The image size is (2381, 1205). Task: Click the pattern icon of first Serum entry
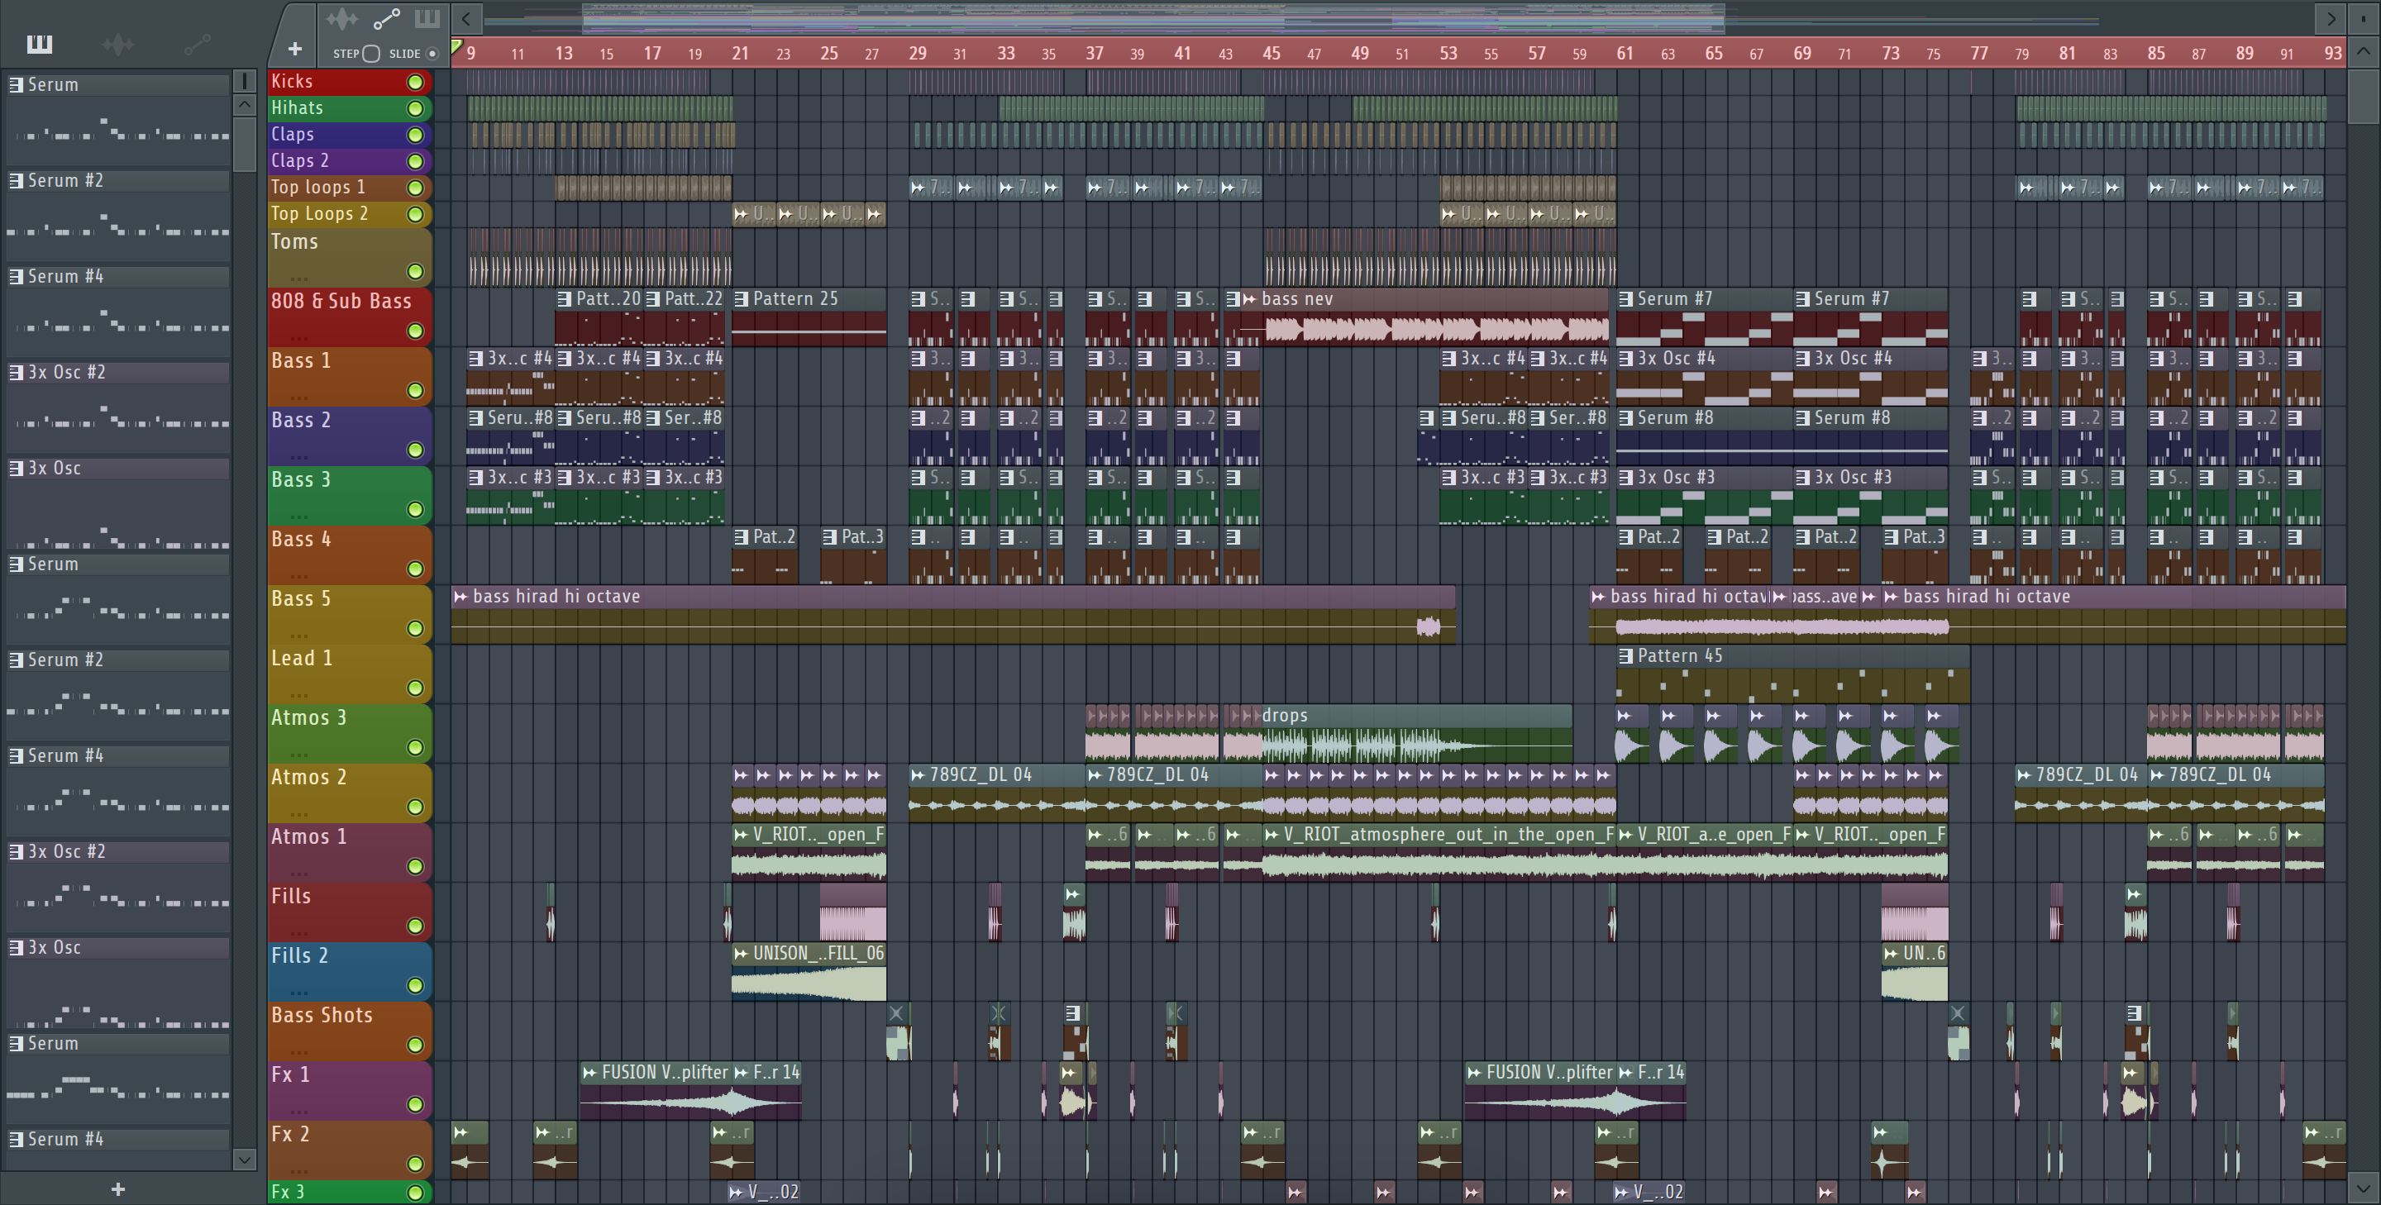point(16,84)
